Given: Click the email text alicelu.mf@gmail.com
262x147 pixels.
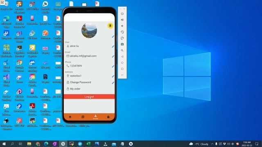Looking at the screenshot, I should tap(83, 56).
